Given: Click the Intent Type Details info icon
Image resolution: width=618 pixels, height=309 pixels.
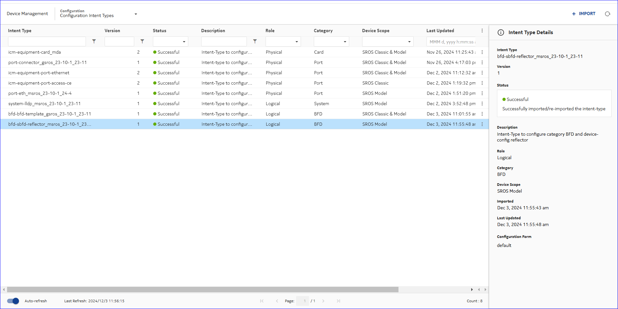Looking at the screenshot, I should point(501,32).
